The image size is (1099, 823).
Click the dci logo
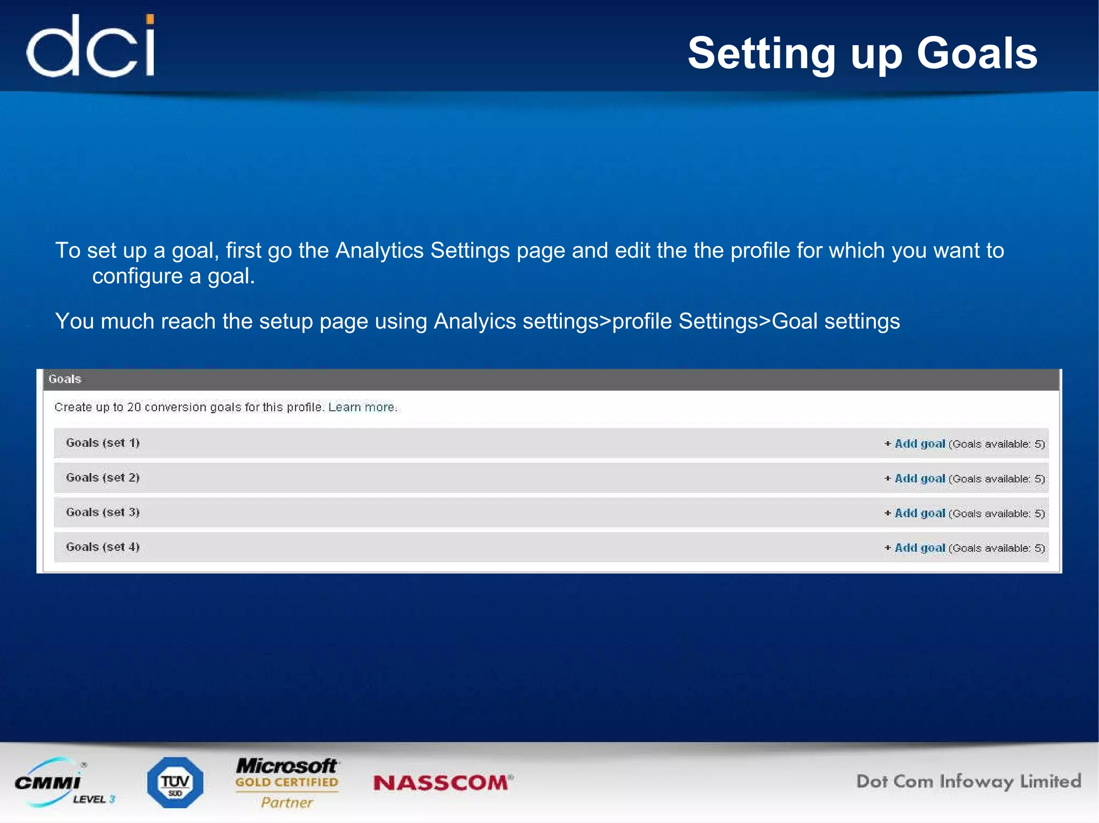click(91, 46)
